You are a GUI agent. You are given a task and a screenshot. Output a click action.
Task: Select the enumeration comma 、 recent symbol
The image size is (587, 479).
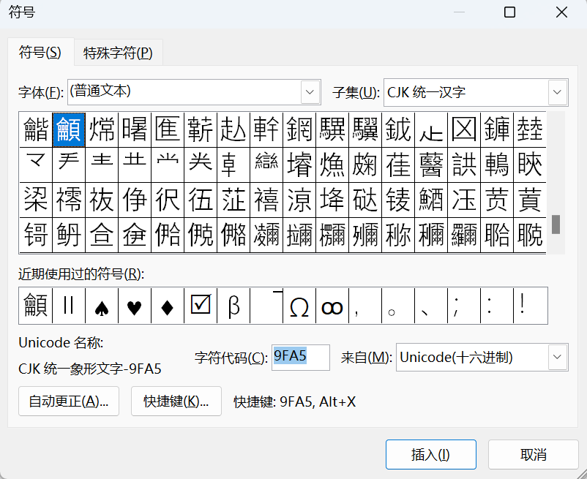click(x=431, y=306)
